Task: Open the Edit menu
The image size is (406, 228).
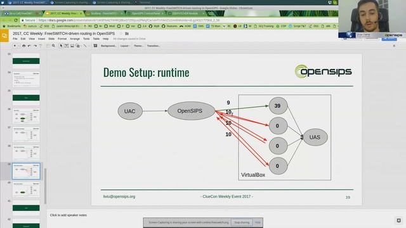Action: (23, 39)
